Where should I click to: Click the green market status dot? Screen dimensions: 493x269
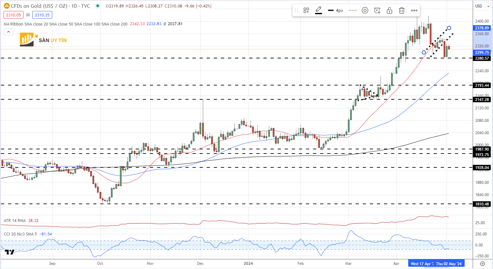[98, 6]
